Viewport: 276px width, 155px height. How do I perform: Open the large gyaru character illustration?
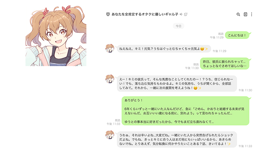point(56,36)
